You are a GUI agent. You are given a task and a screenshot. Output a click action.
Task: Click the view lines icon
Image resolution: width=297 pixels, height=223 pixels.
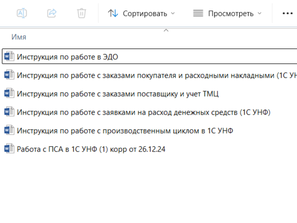pos(198,13)
